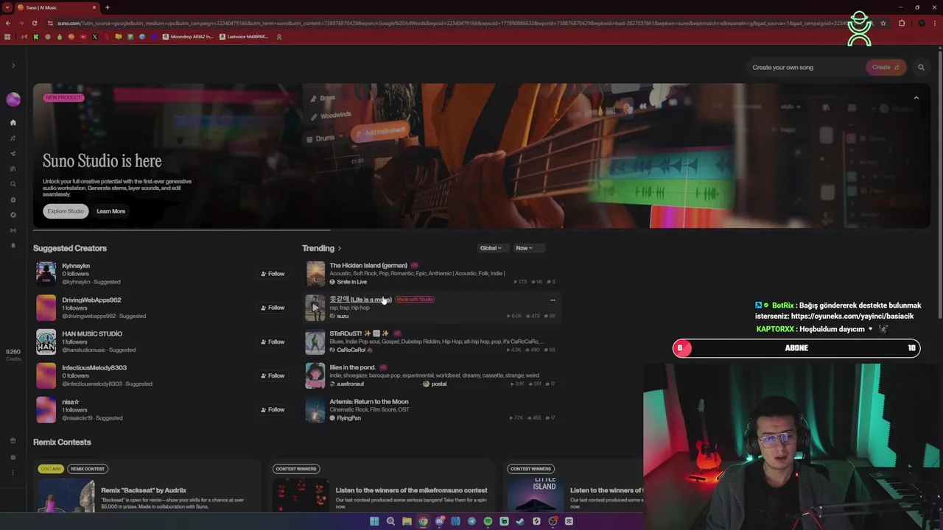Open the music note Create sidebar icon
The width and height of the screenshot is (943, 530).
pos(13,138)
